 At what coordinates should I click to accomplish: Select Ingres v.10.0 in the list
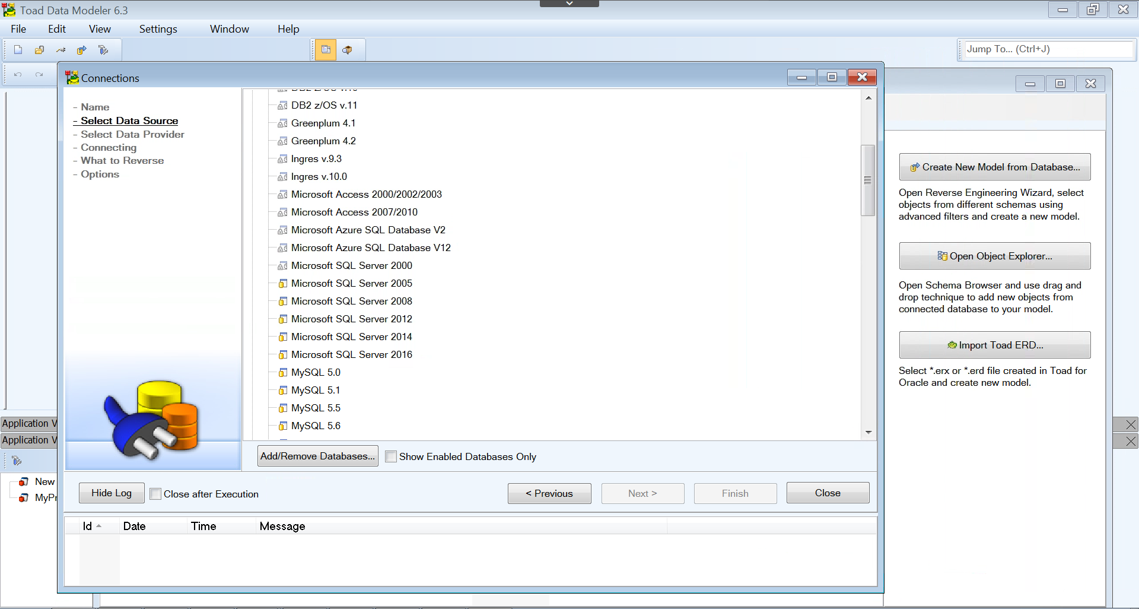point(319,177)
